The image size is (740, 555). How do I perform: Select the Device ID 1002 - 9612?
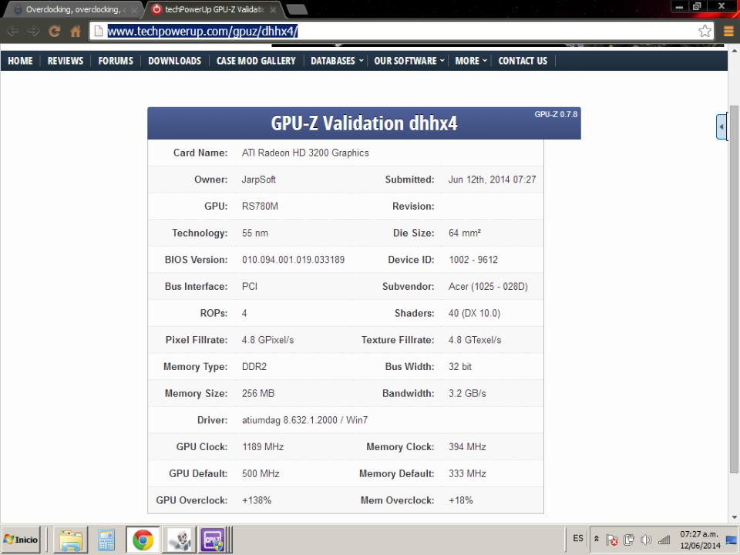pyautogui.click(x=473, y=260)
